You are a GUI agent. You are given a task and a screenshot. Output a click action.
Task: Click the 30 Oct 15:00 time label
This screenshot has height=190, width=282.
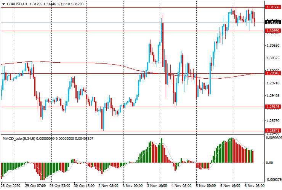point(84,185)
